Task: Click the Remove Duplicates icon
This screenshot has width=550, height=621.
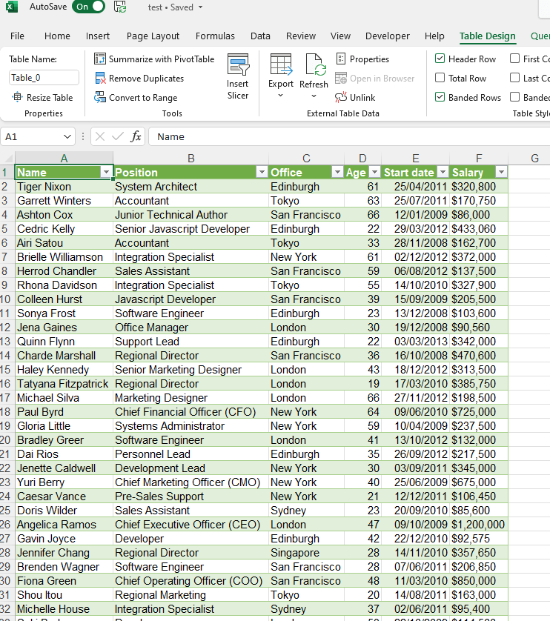Action: (x=101, y=79)
